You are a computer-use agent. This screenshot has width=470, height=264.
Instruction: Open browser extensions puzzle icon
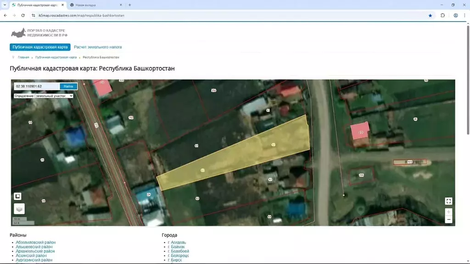[442, 15]
